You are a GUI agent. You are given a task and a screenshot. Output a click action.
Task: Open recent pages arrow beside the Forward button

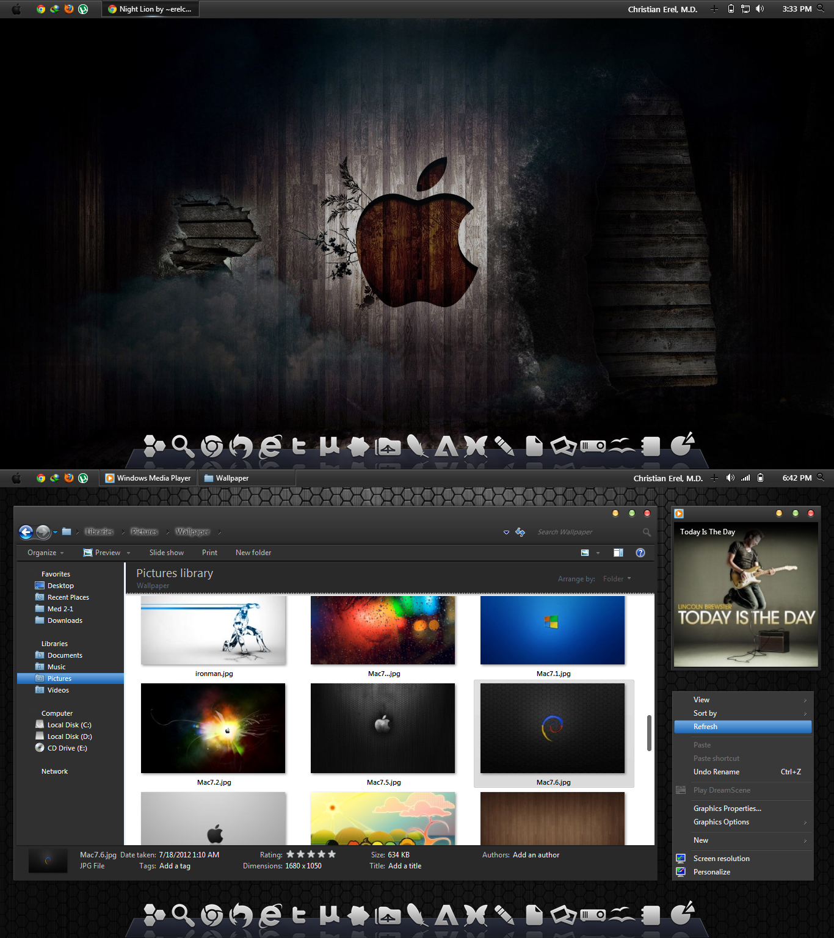(55, 533)
